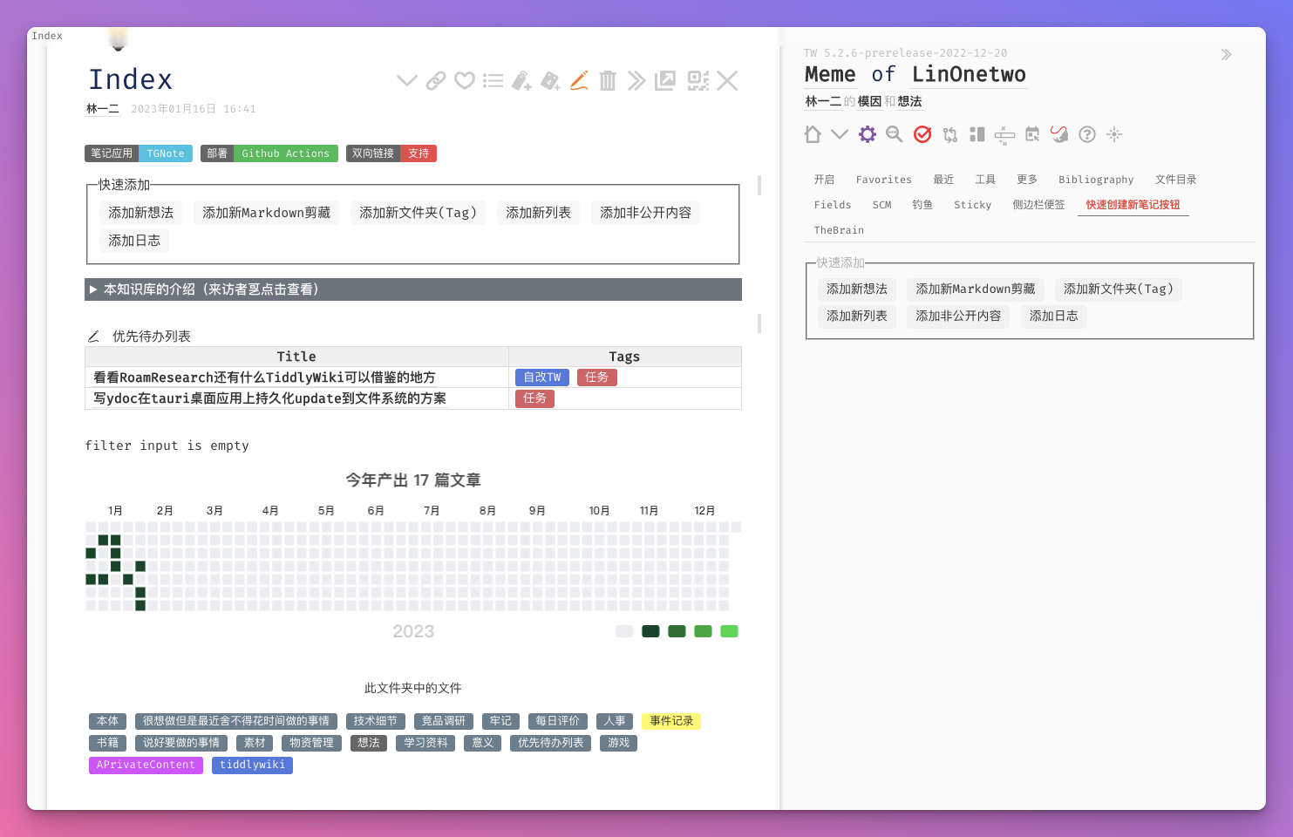Toggle favorite with the heart icon
Screen dimensions: 1293x837
click(465, 80)
